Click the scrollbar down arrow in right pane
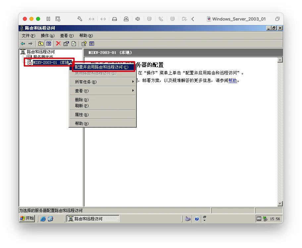Screen dimensions: 302x248 [x=280, y=204]
